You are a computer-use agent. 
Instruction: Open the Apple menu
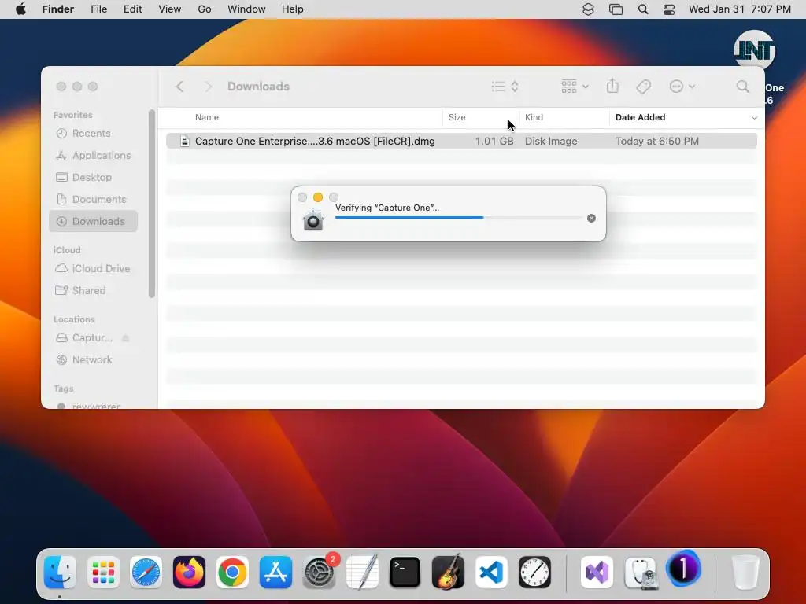coord(20,9)
